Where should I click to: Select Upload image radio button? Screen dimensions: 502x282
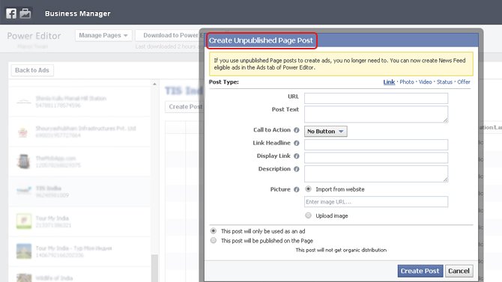click(308, 215)
